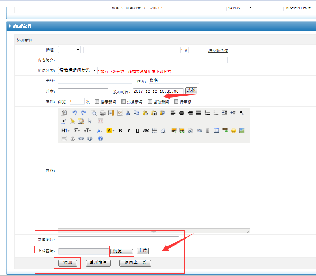Click the cut scissors icon

(128, 113)
